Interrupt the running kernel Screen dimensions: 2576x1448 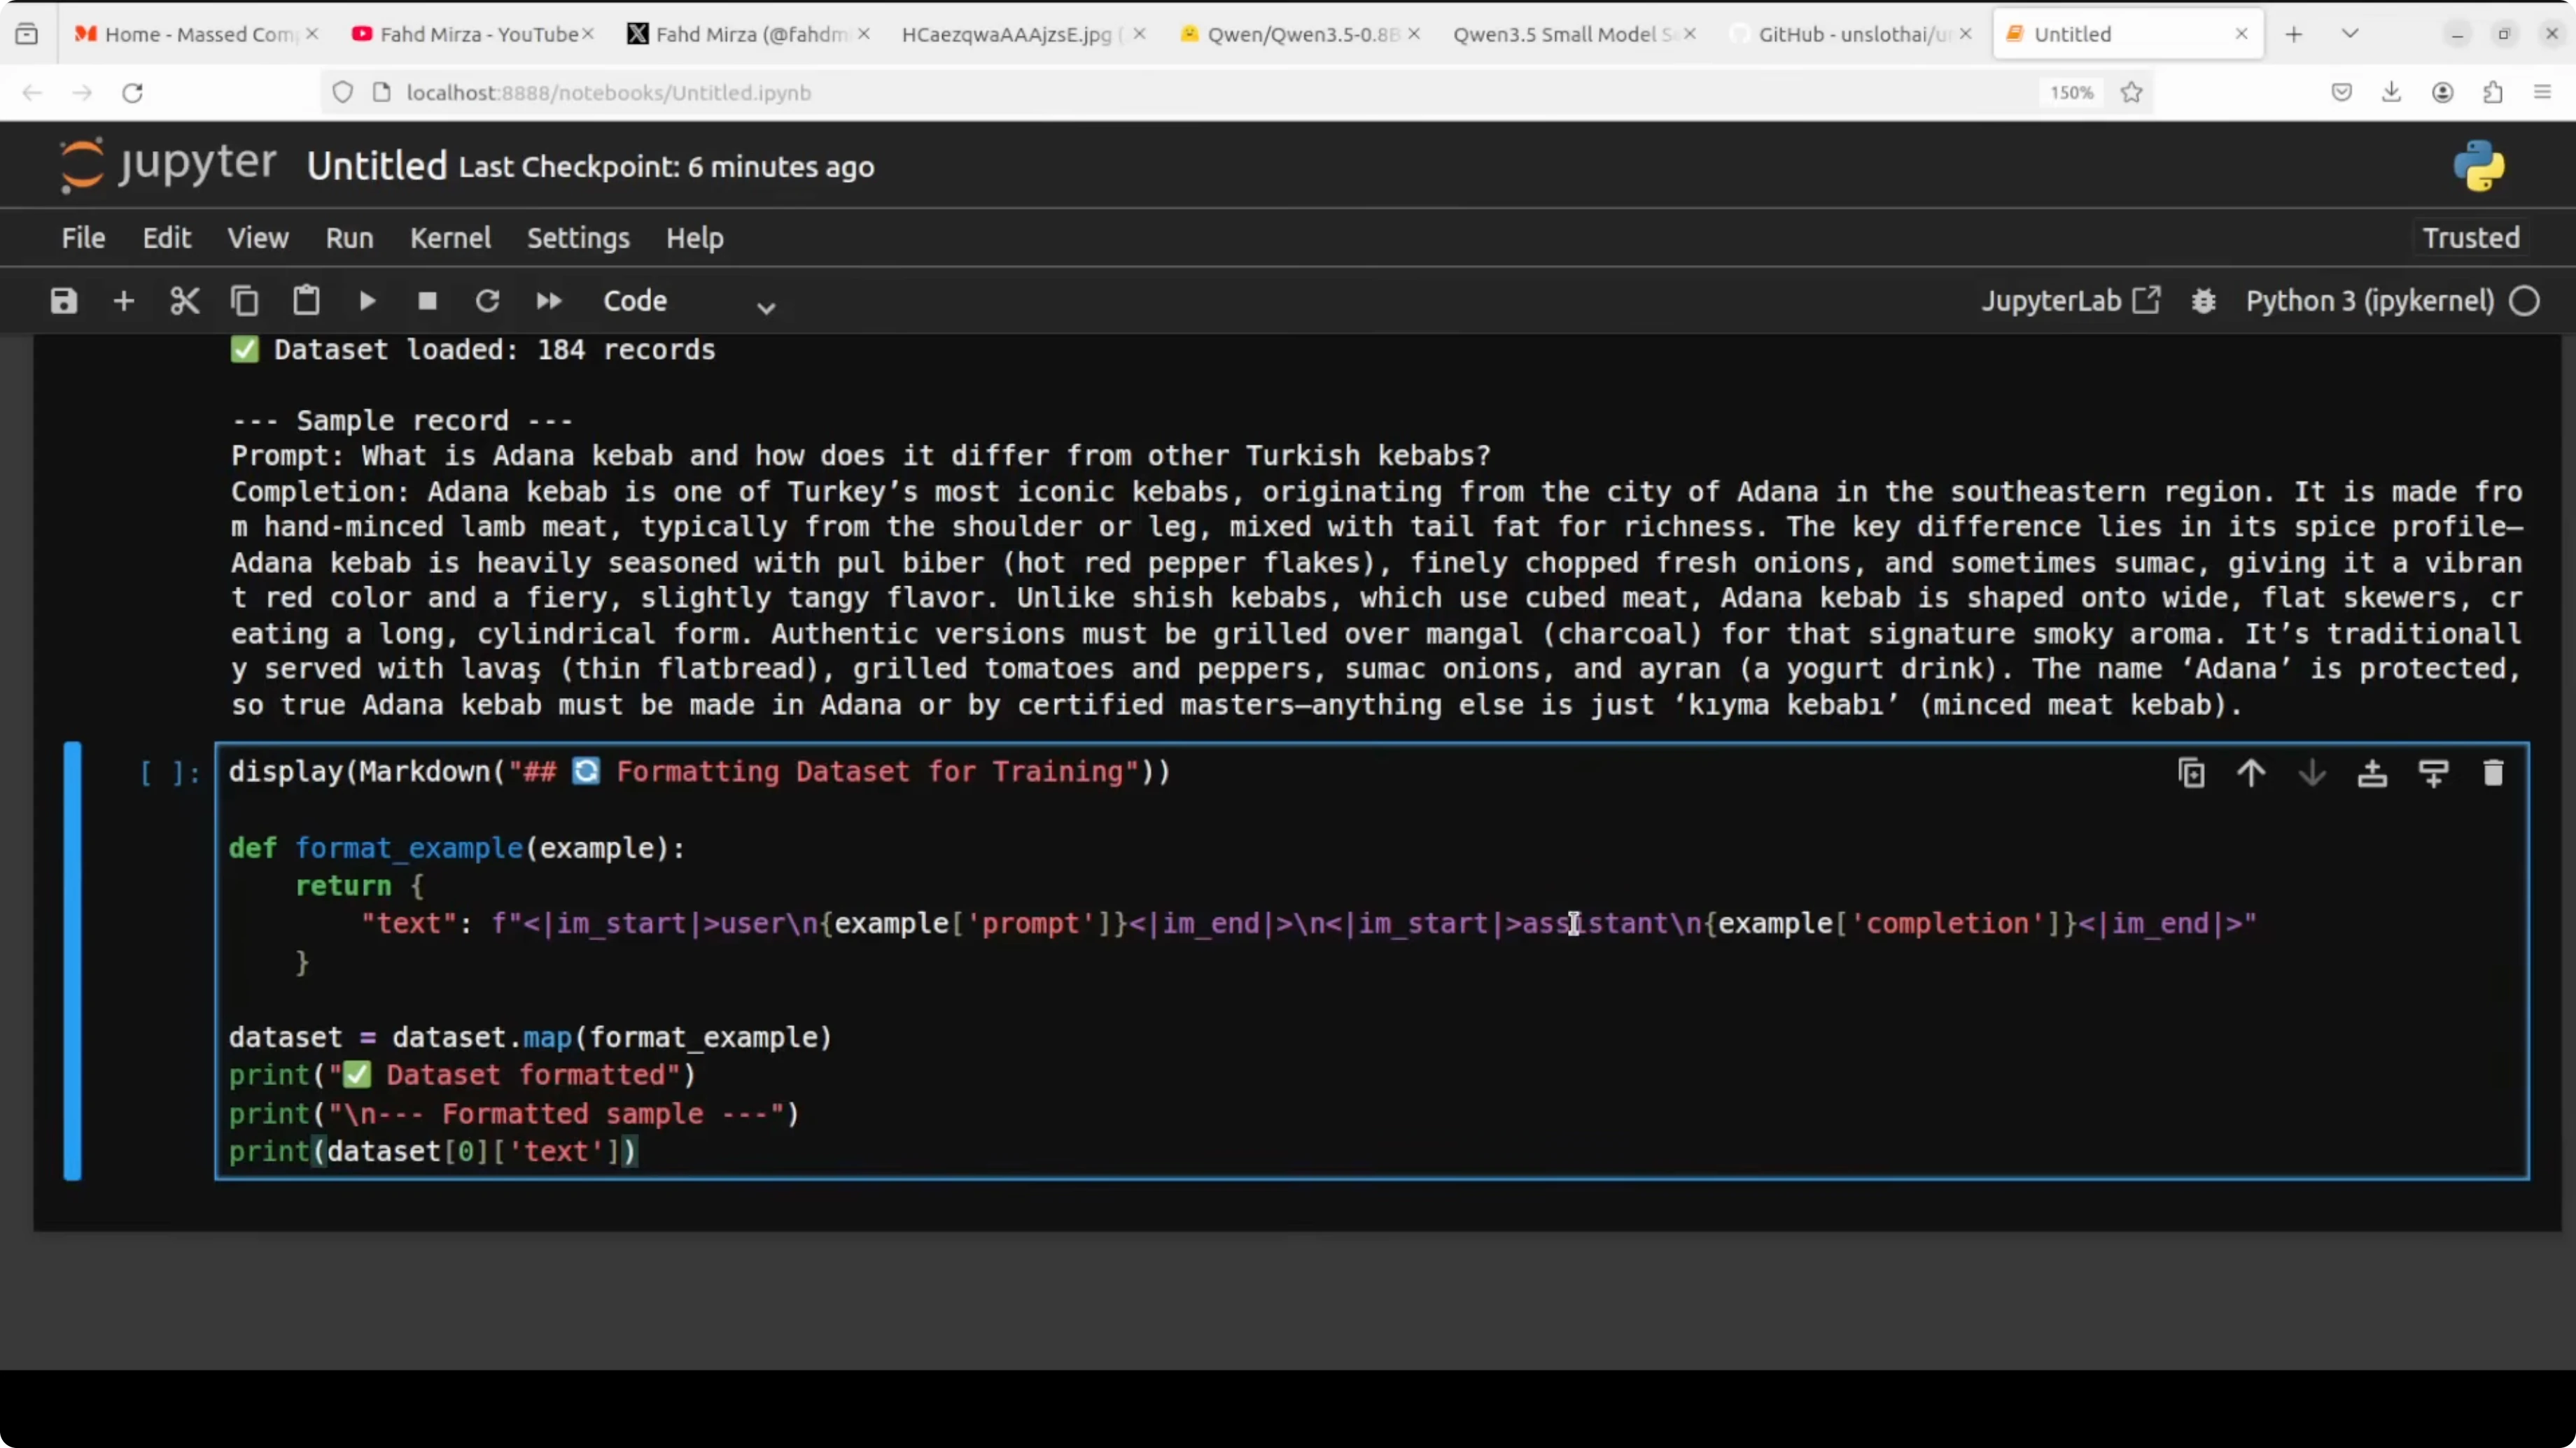click(427, 300)
